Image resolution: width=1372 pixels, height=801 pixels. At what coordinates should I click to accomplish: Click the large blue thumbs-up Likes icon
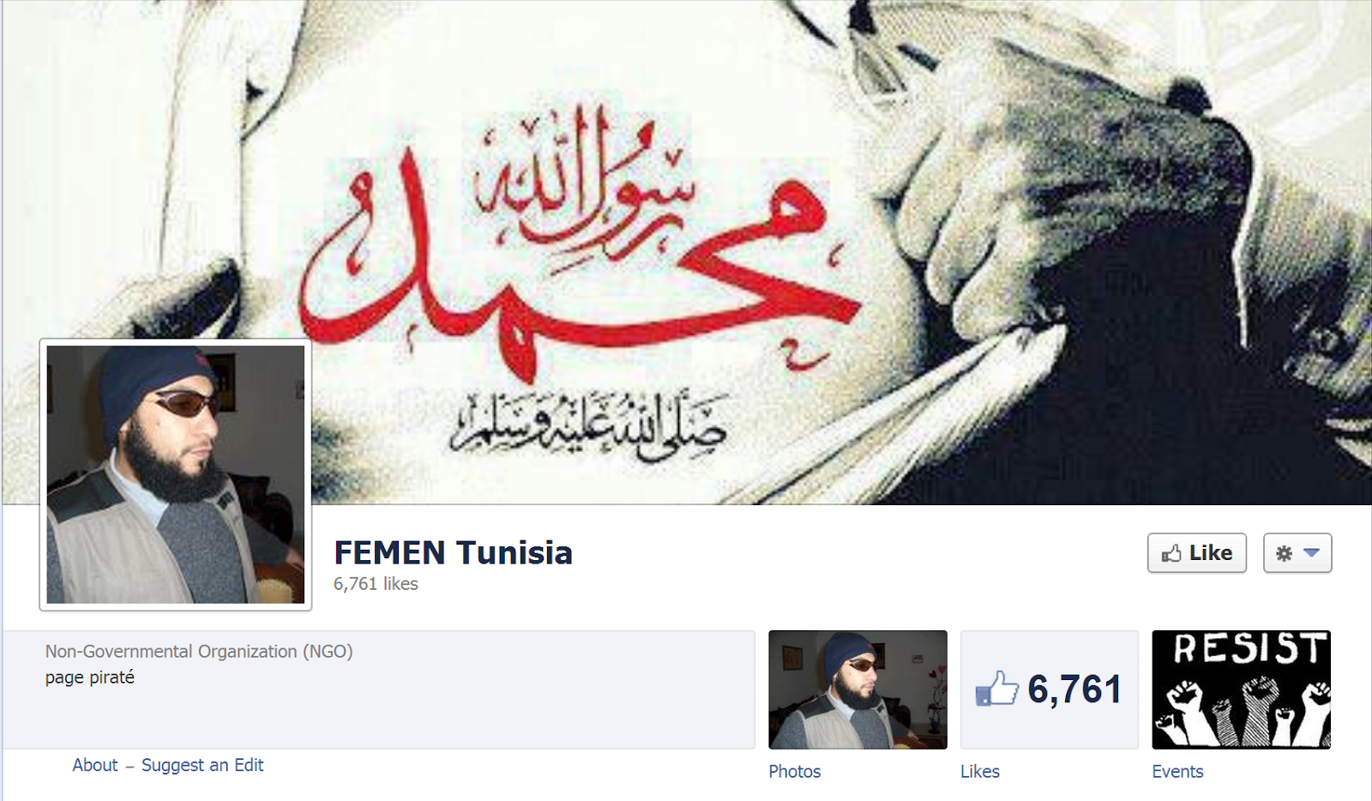click(996, 689)
